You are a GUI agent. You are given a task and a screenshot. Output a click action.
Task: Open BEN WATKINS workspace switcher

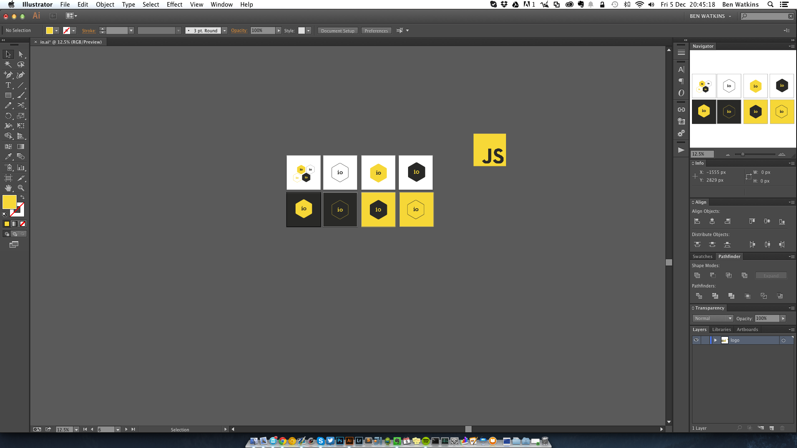point(710,16)
